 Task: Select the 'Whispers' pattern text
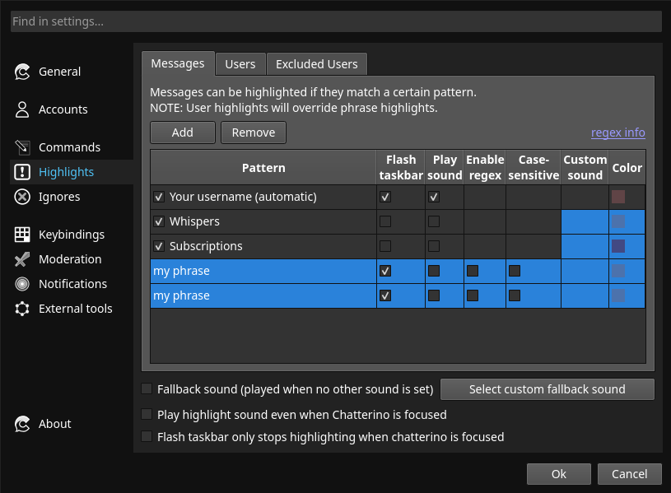pos(194,221)
